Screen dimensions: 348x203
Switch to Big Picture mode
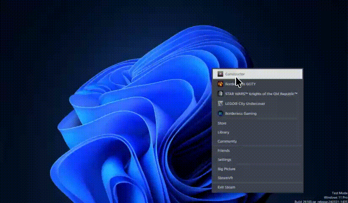pos(226,169)
